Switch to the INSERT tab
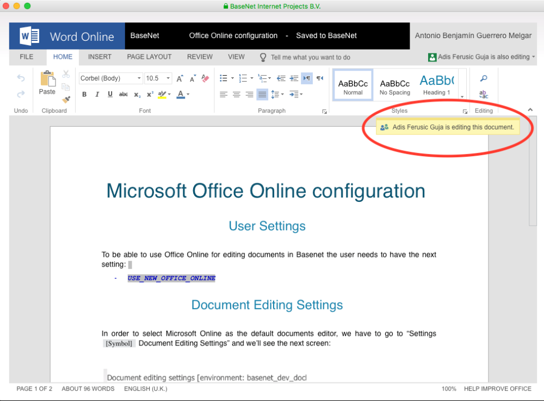This screenshot has width=544, height=401. [x=100, y=57]
